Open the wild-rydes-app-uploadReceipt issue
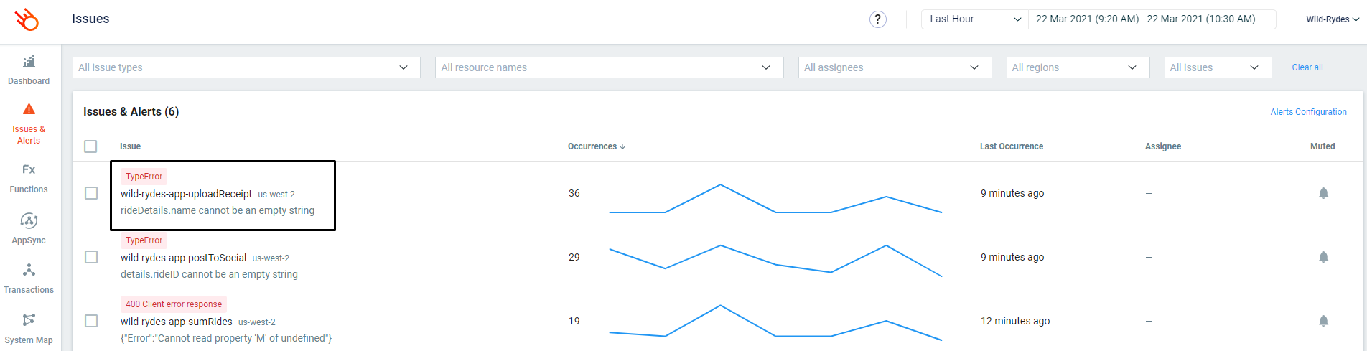1367x351 pixels. [x=186, y=194]
